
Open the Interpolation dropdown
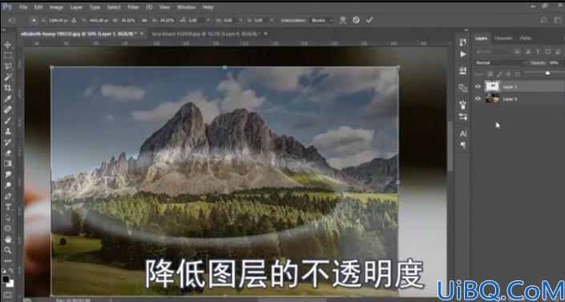(322, 21)
